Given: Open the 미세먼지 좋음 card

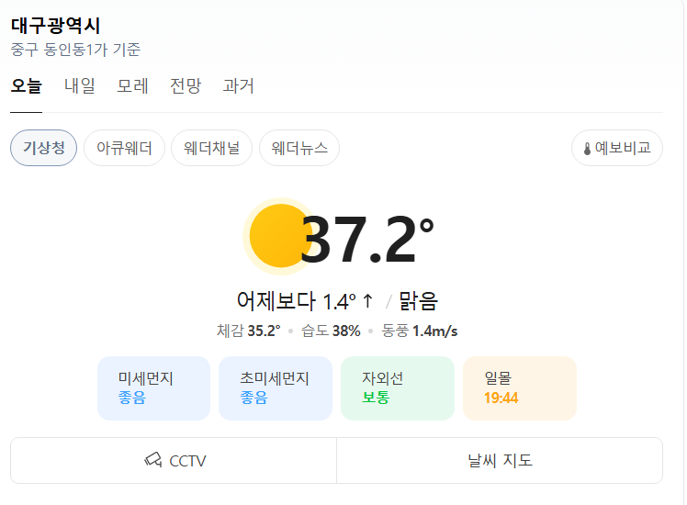Looking at the screenshot, I should click(x=153, y=388).
